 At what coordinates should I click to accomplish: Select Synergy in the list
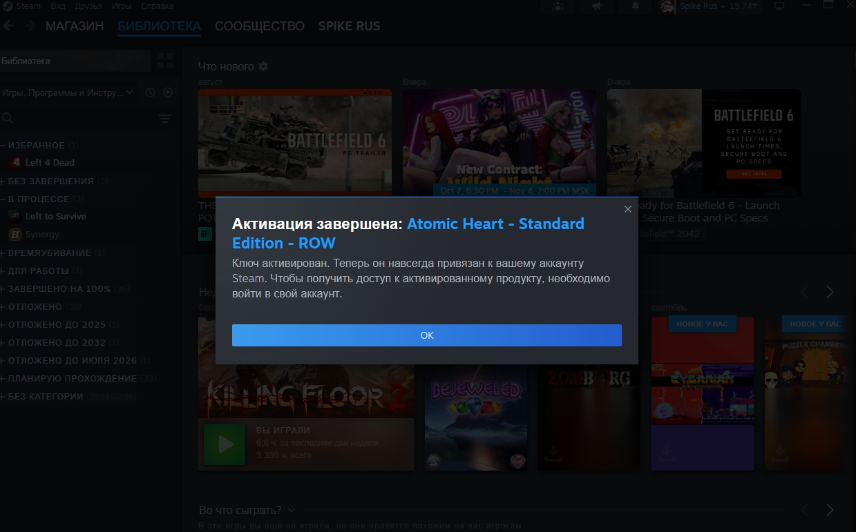[x=42, y=235]
